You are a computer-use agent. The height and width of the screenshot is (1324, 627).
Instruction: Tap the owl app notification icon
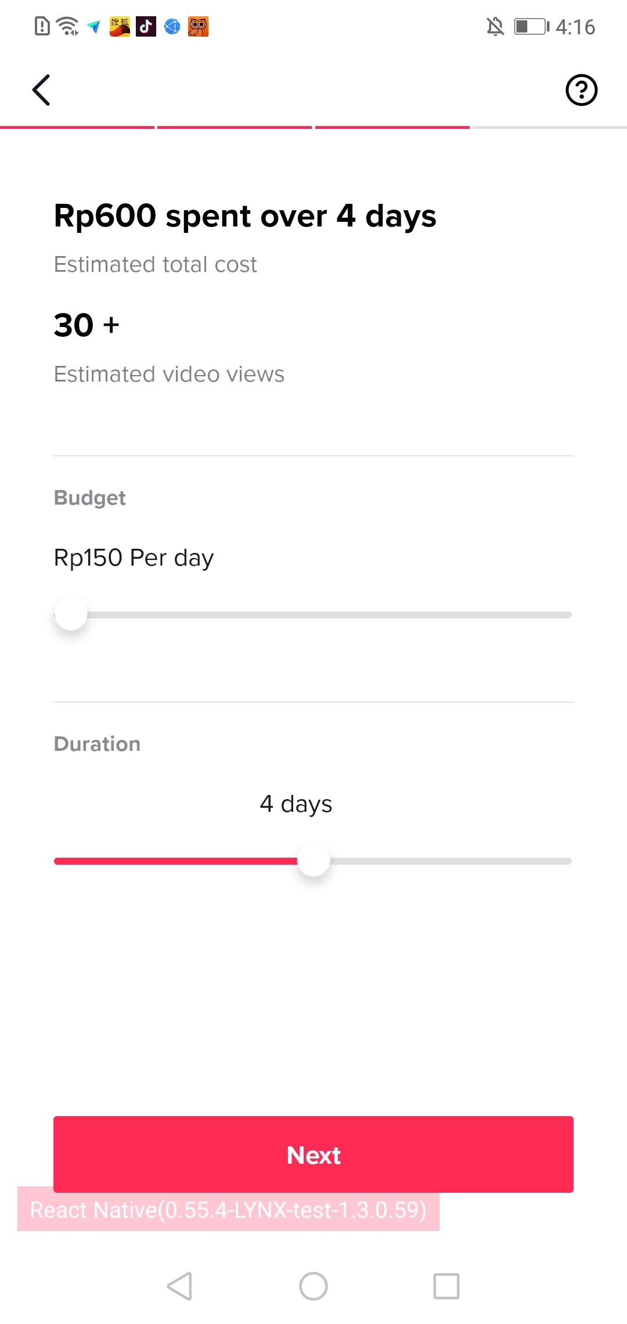pyautogui.click(x=198, y=27)
